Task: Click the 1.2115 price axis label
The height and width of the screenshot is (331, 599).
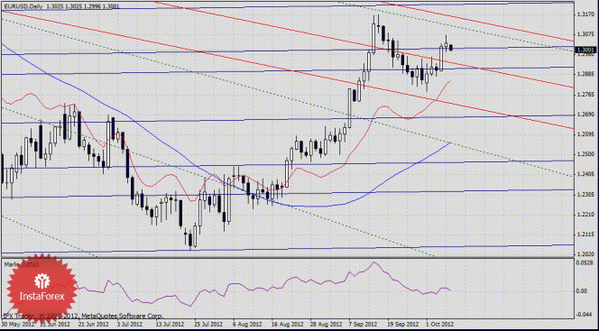Action: pos(585,234)
